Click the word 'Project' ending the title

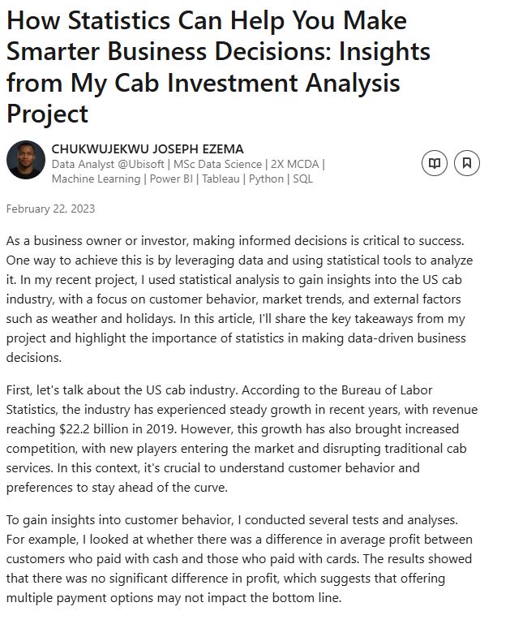tap(47, 114)
